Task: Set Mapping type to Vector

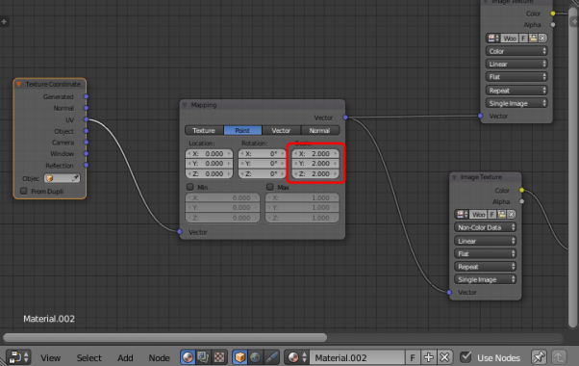Action: coord(282,130)
